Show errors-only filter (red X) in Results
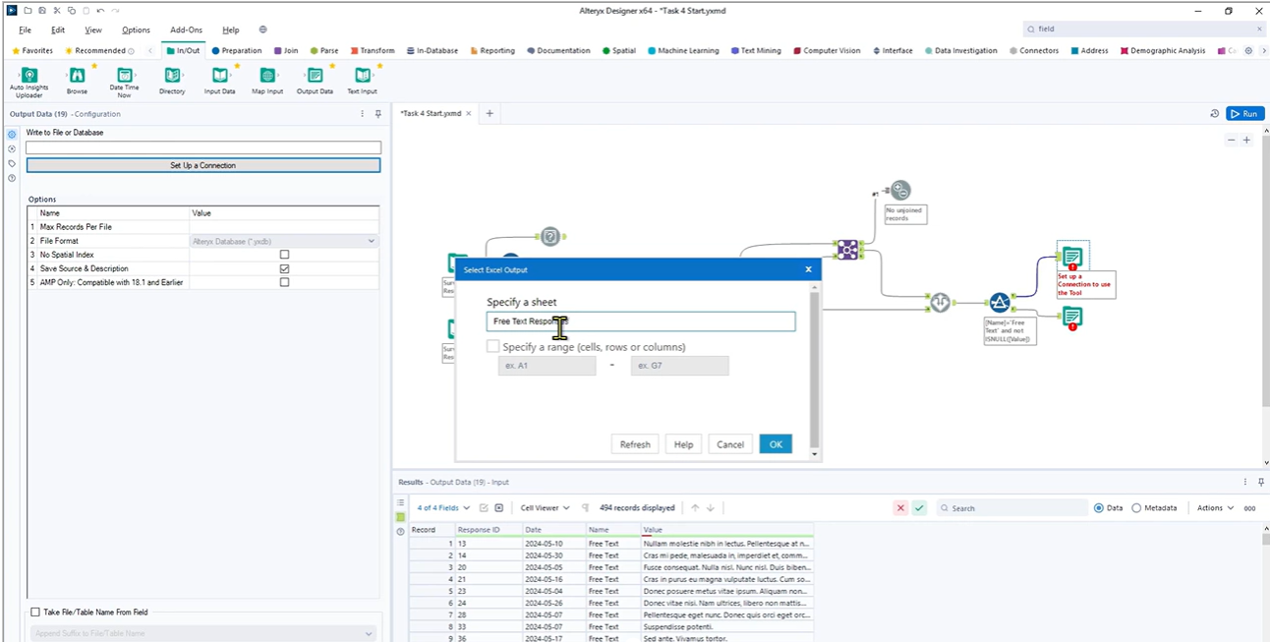This screenshot has width=1270, height=642. pyautogui.click(x=900, y=508)
